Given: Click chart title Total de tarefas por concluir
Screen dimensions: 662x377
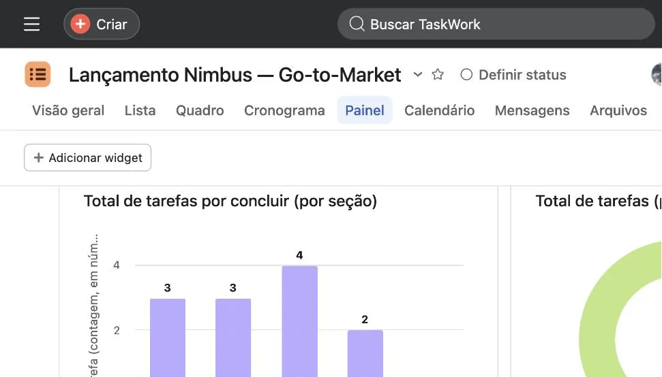Looking at the screenshot, I should [x=230, y=201].
